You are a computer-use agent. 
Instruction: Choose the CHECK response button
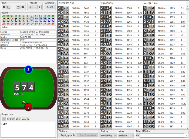pyautogui.click(x=11, y=119)
